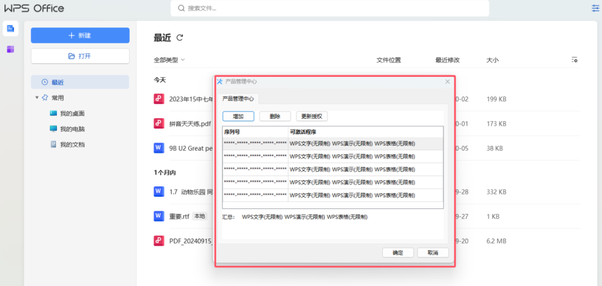Sort by 最近修改 column header
602x286 pixels.
click(x=447, y=60)
